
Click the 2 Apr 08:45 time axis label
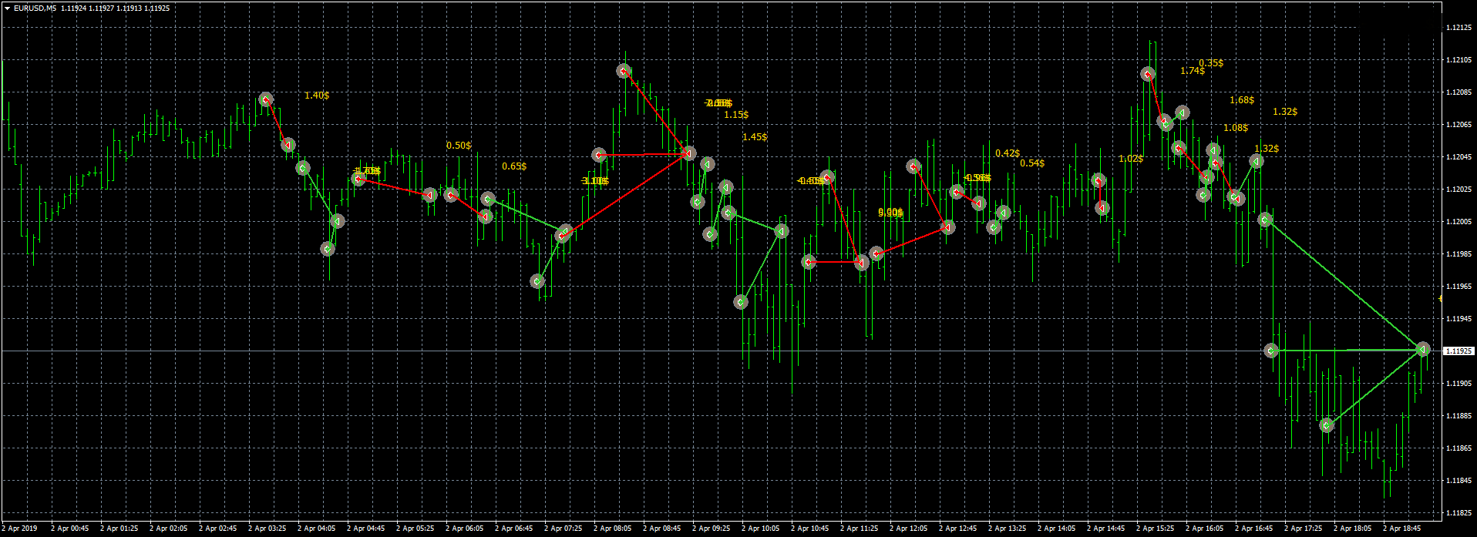point(662,529)
